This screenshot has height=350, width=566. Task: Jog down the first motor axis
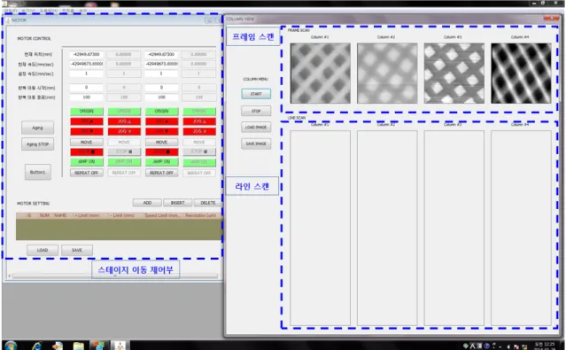86,131
